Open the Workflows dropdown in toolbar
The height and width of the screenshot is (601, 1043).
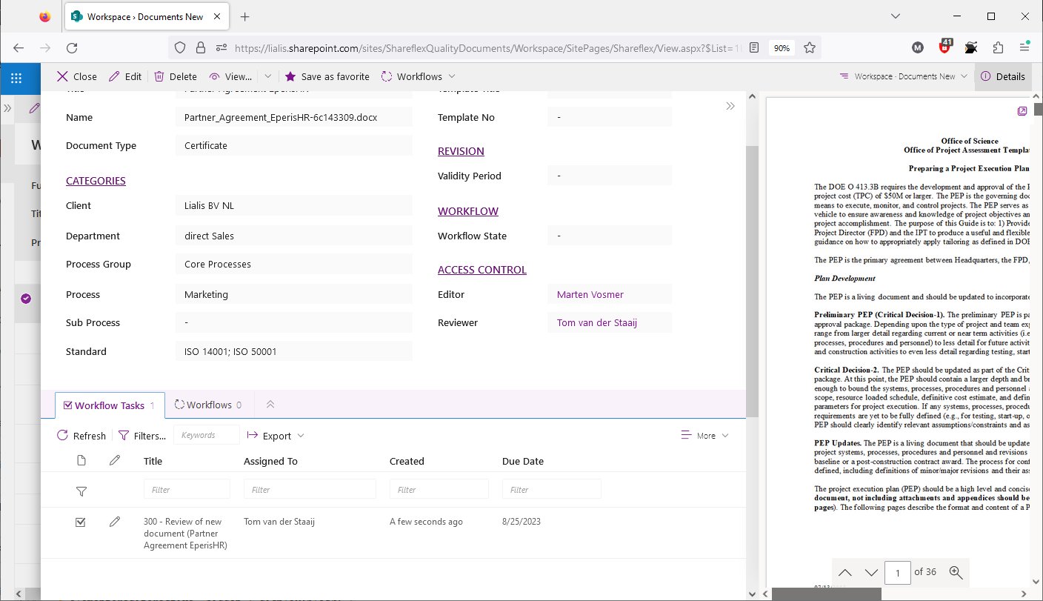tap(419, 76)
